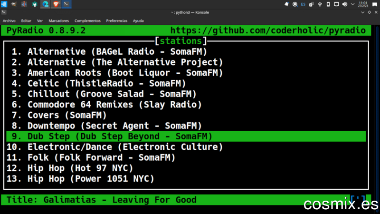
Task: Open the USB removable devices tray icon
Action: (x=320, y=4)
